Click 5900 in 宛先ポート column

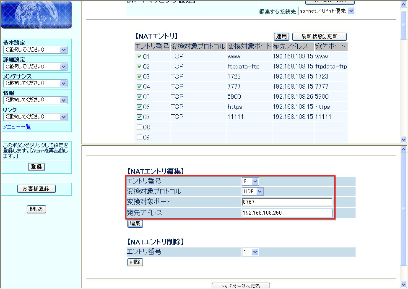(322, 97)
